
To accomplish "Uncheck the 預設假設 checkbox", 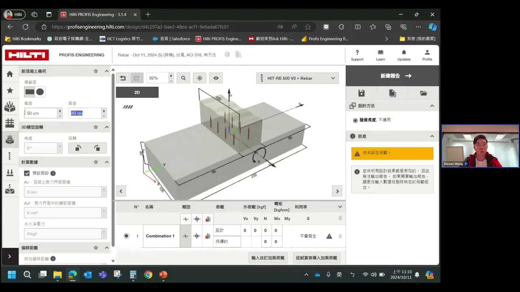I will coord(27,173).
